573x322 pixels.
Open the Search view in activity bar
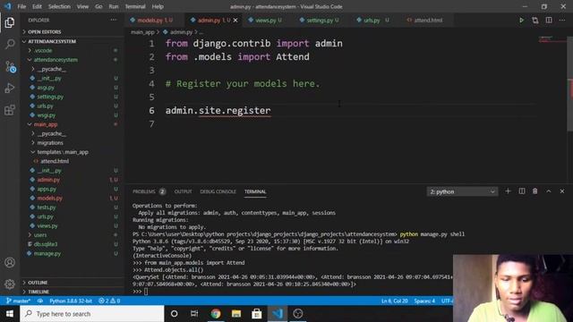[x=10, y=44]
